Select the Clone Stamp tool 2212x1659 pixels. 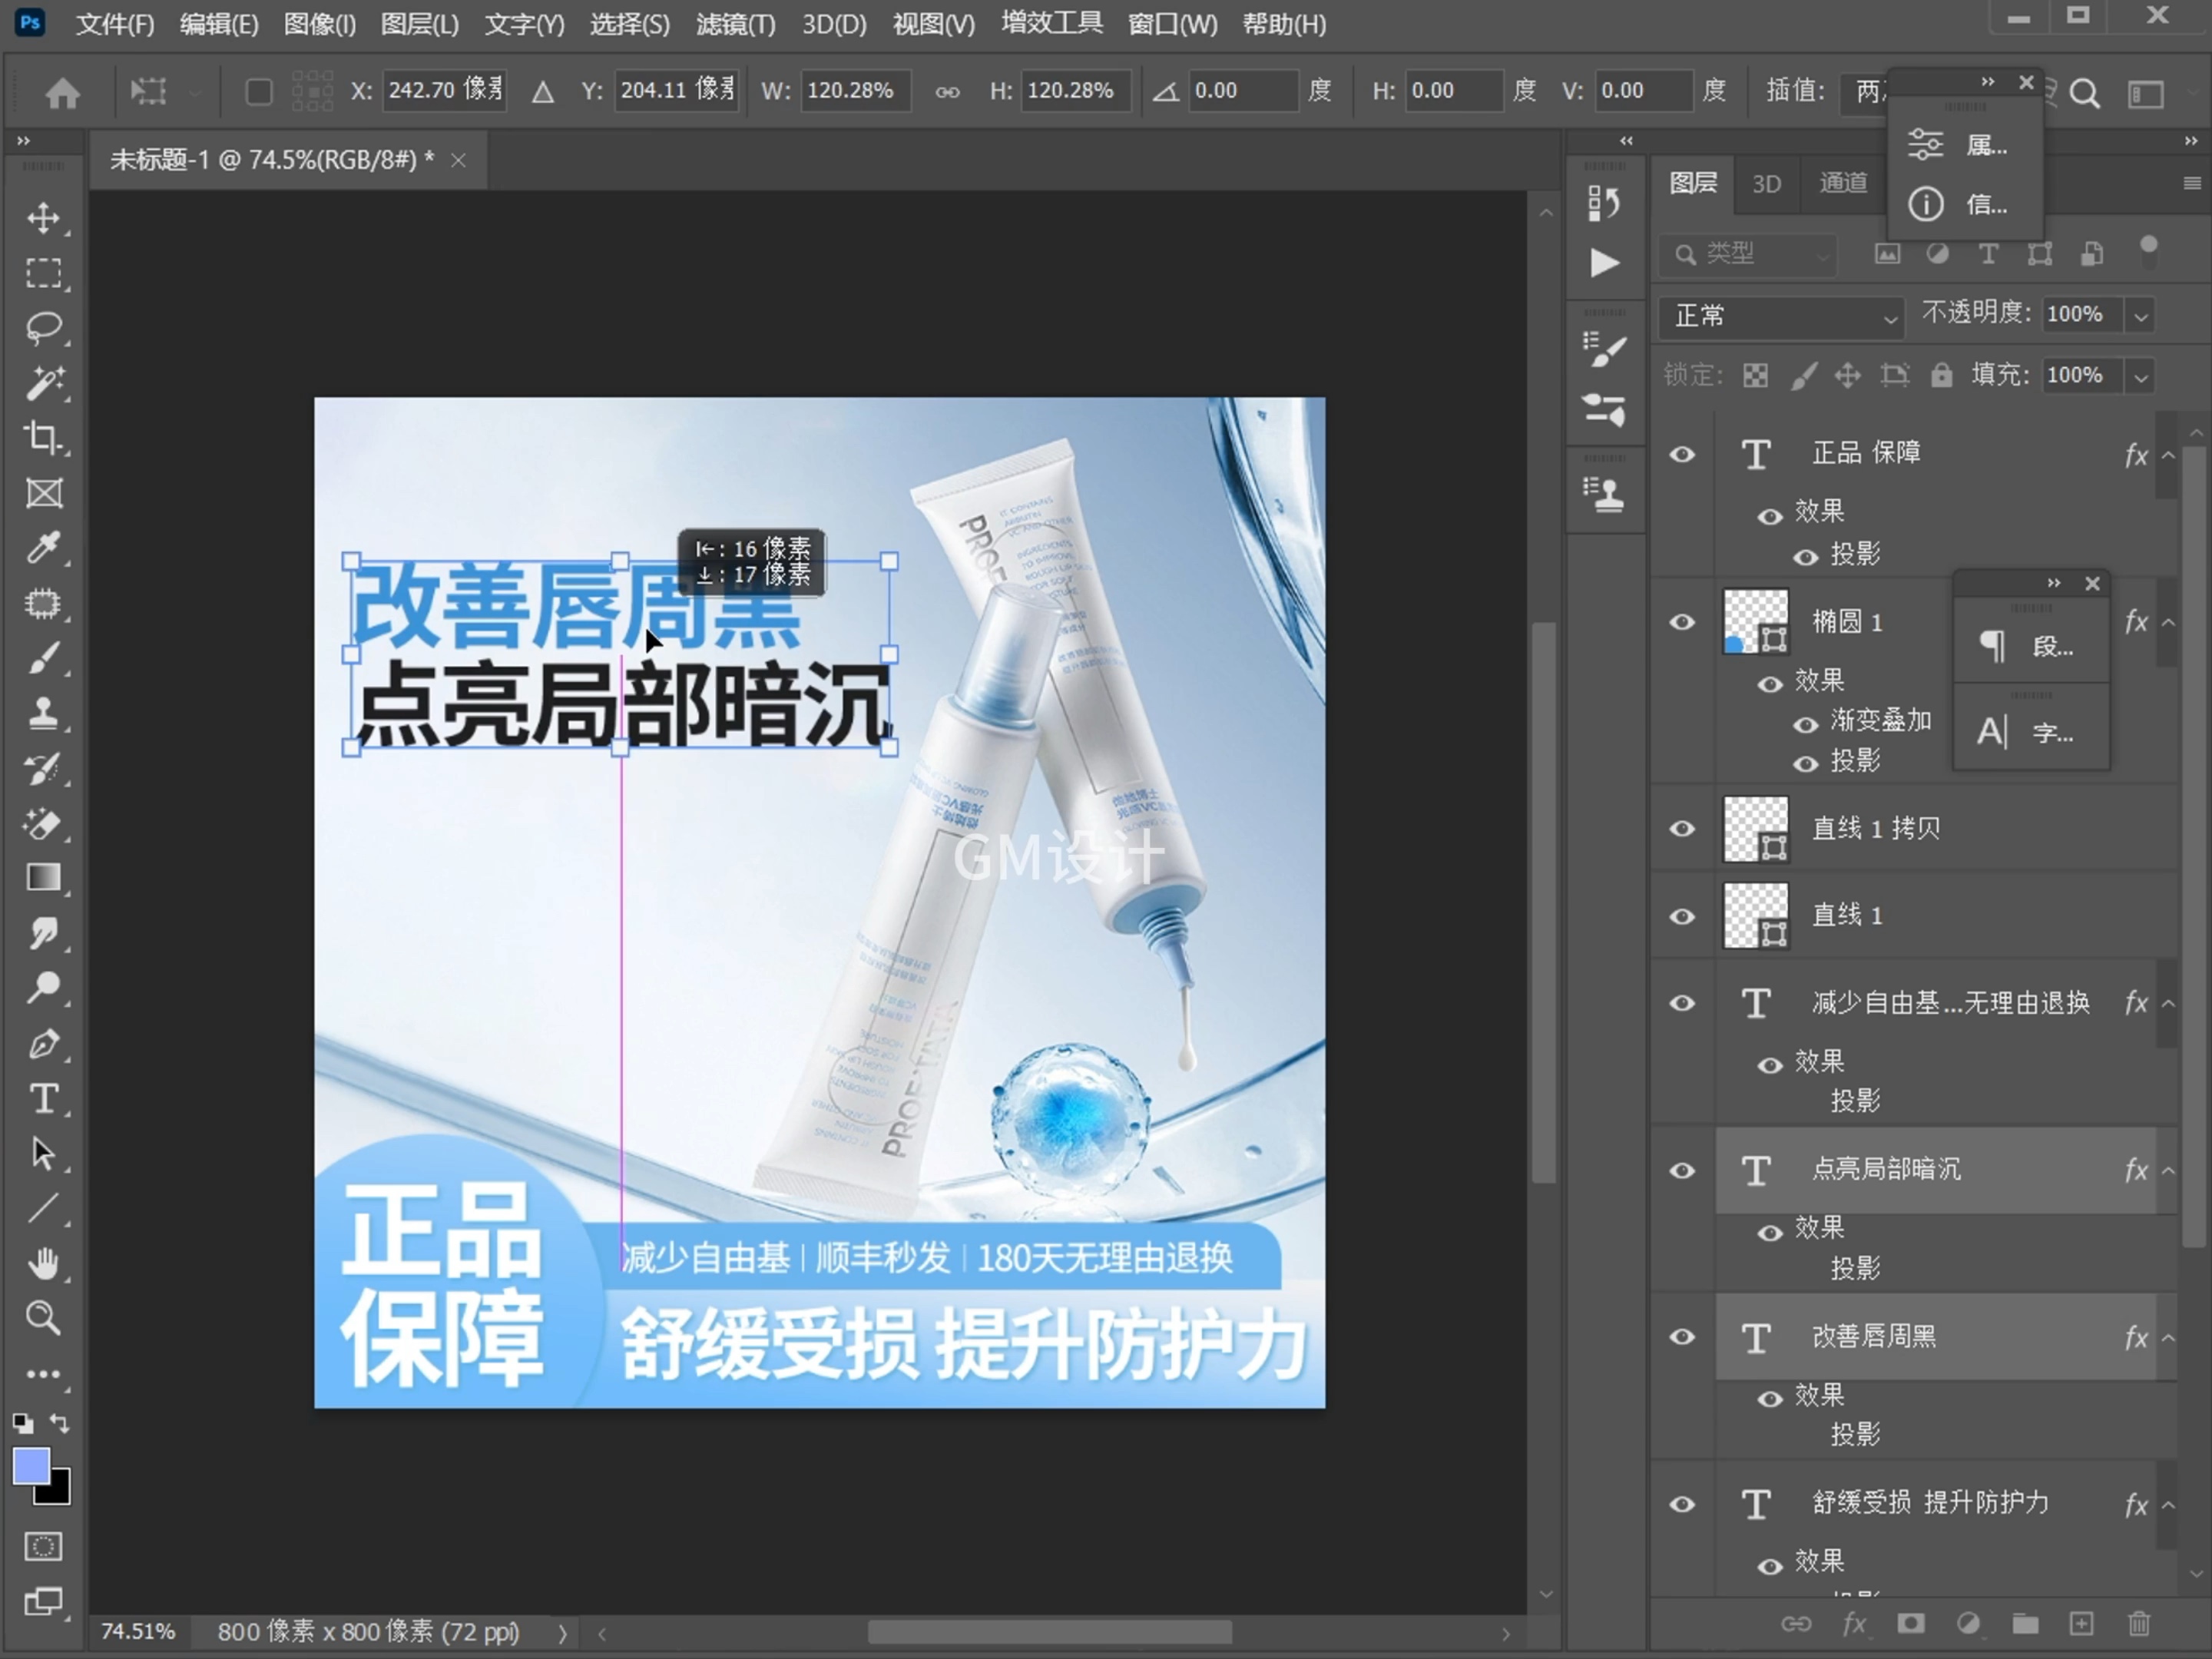click(x=43, y=713)
